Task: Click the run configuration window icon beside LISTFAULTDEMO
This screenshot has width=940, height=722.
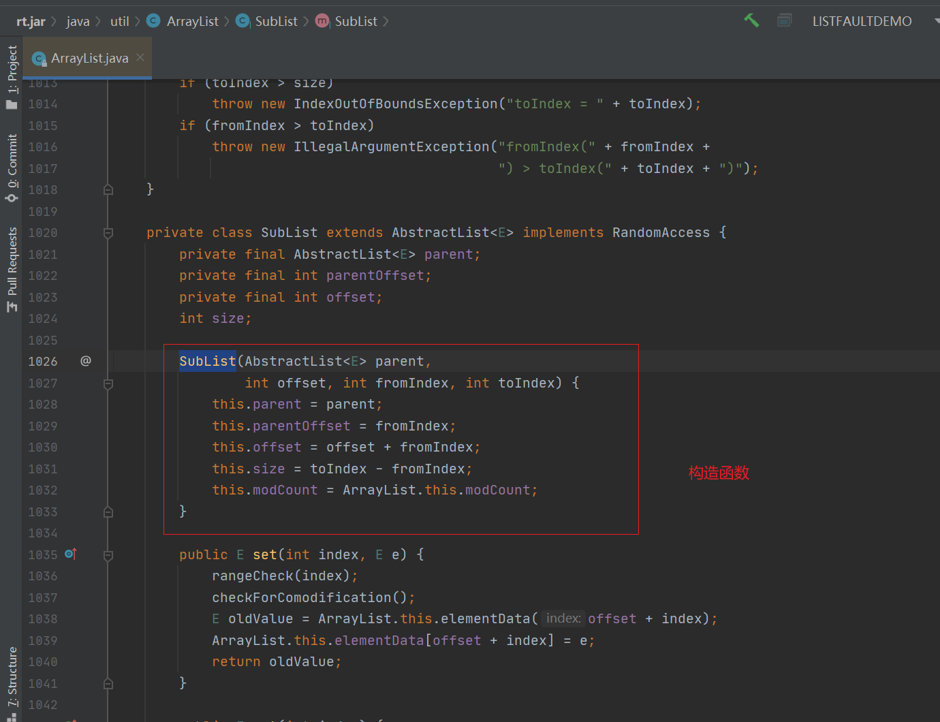Action: pos(785,21)
